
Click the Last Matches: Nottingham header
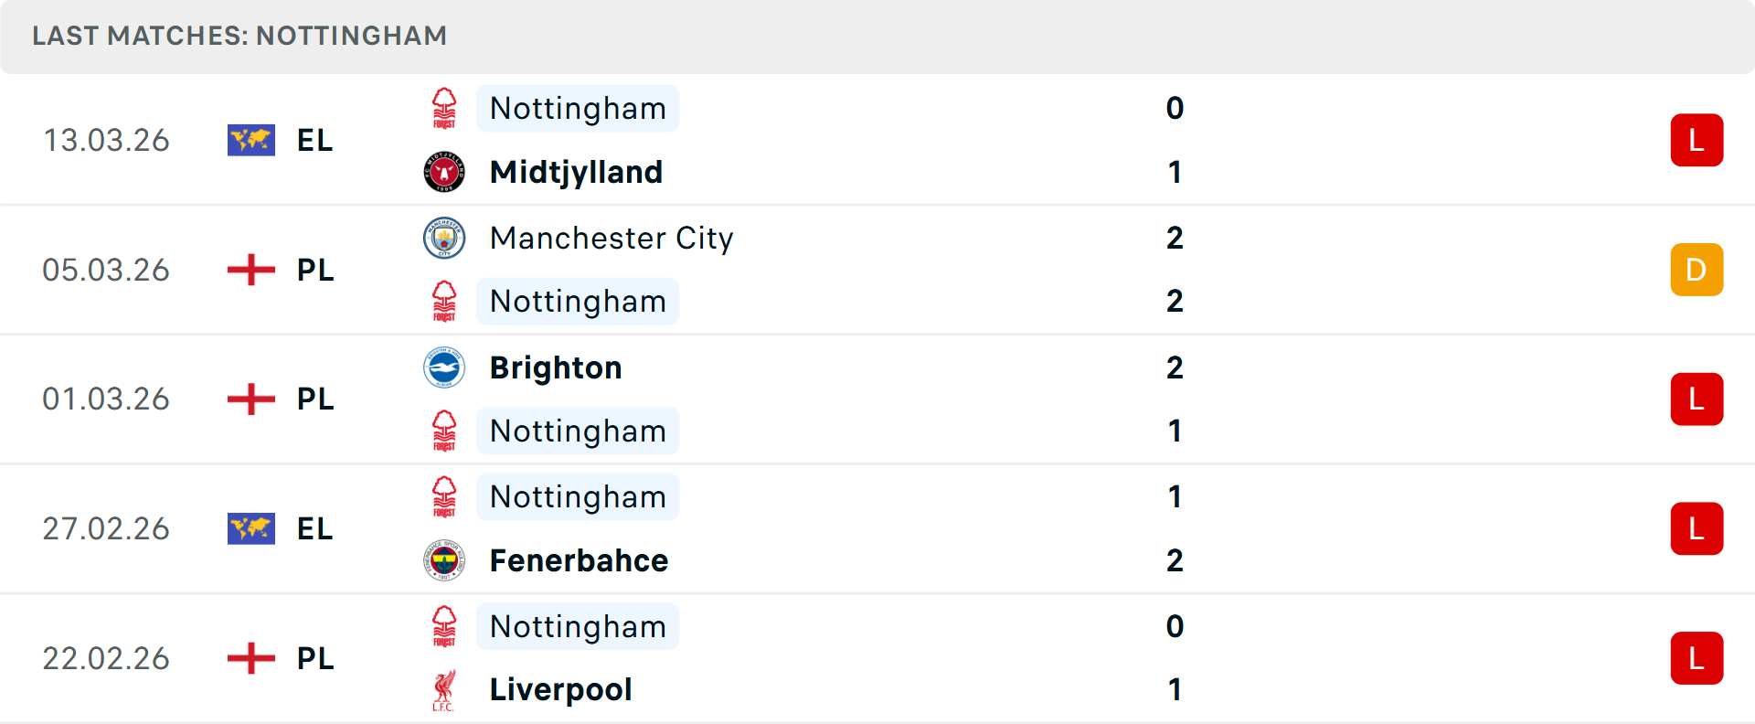pos(239,36)
